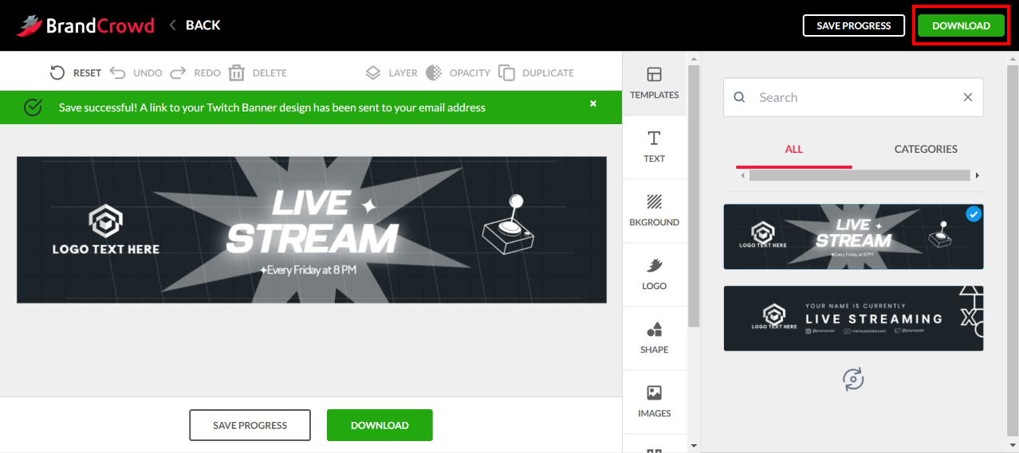
Task: Open the BKGROUND sidebar tool
Action: [x=654, y=211]
